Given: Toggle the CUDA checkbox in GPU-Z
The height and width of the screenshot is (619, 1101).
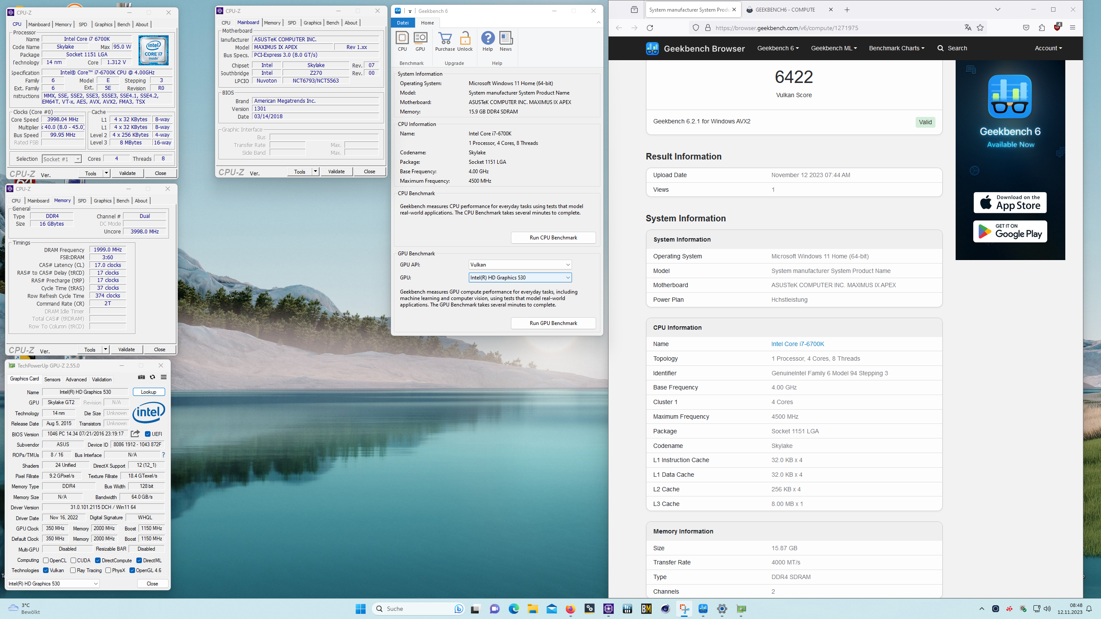Looking at the screenshot, I should click(73, 561).
